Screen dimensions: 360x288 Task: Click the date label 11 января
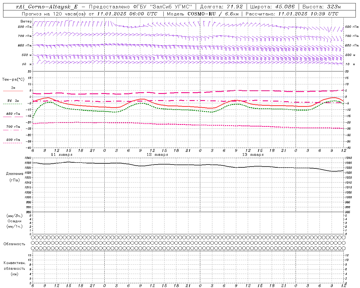tap(62, 155)
